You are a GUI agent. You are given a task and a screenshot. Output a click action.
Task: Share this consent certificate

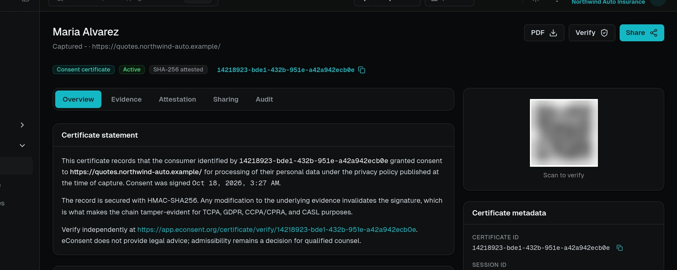pos(642,33)
